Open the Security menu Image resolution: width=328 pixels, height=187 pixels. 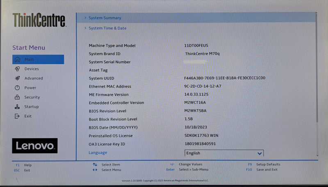pos(32,97)
